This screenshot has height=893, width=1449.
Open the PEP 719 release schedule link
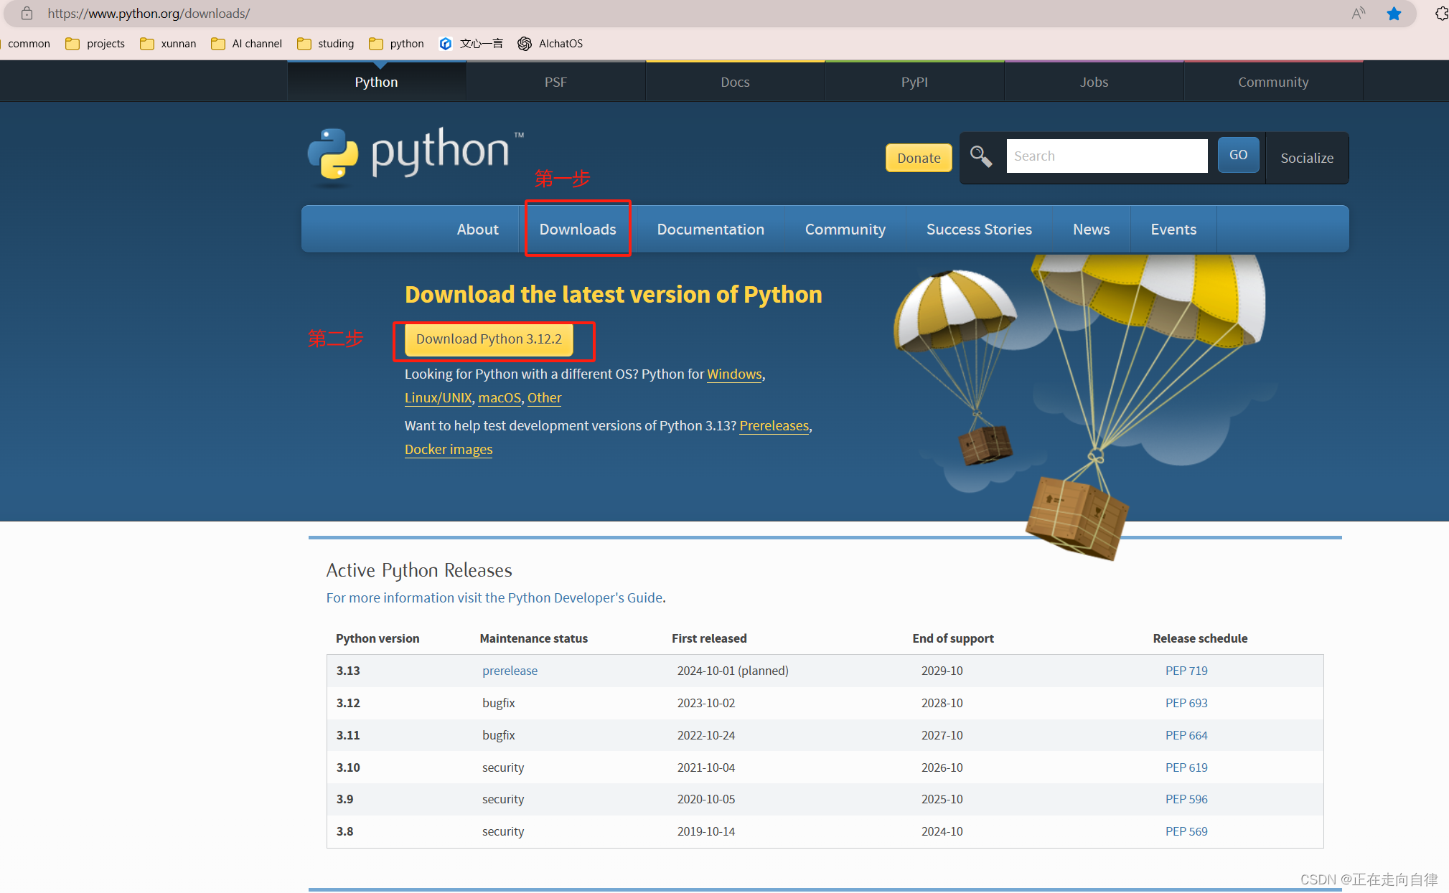pyautogui.click(x=1186, y=671)
